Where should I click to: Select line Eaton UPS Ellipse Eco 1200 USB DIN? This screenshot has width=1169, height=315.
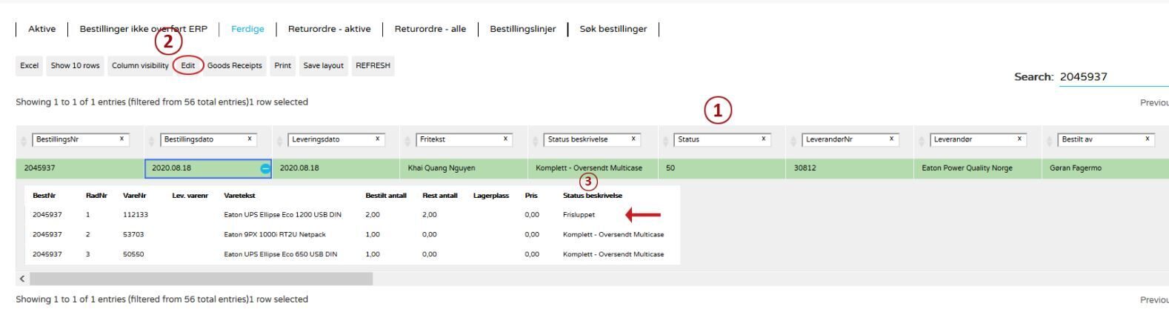(x=282, y=215)
